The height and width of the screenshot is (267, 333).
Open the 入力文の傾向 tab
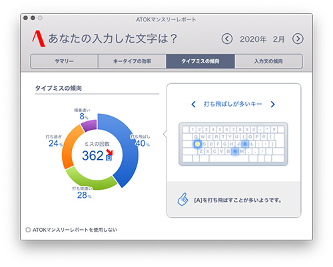(x=268, y=61)
